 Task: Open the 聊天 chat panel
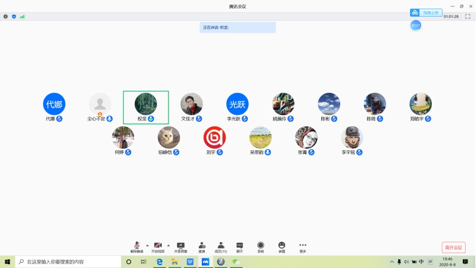pos(240,247)
